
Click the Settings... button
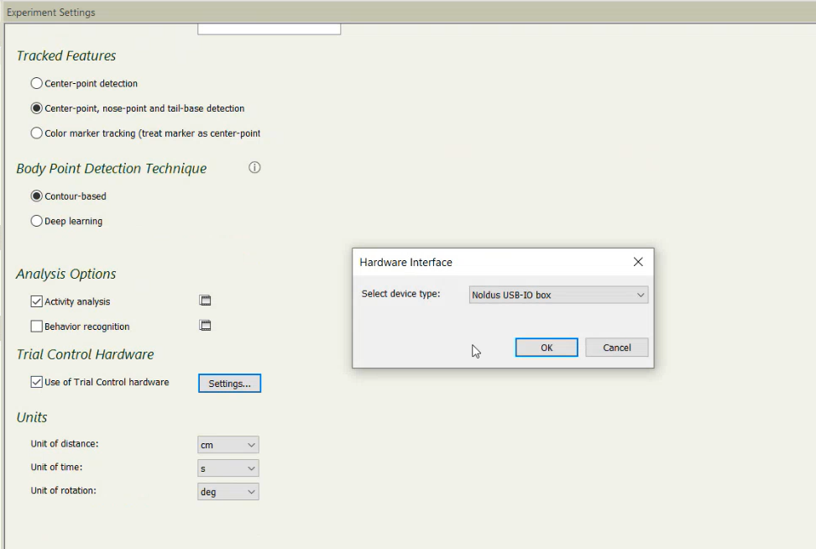[229, 384]
